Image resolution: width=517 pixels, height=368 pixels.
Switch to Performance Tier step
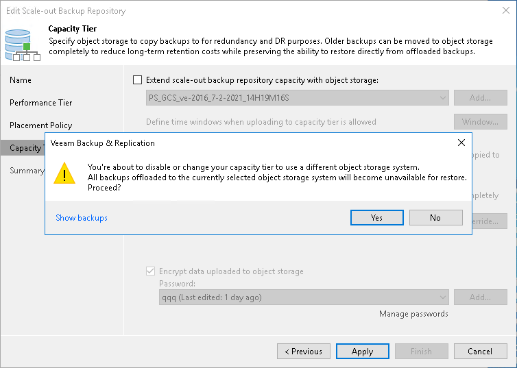pos(40,103)
